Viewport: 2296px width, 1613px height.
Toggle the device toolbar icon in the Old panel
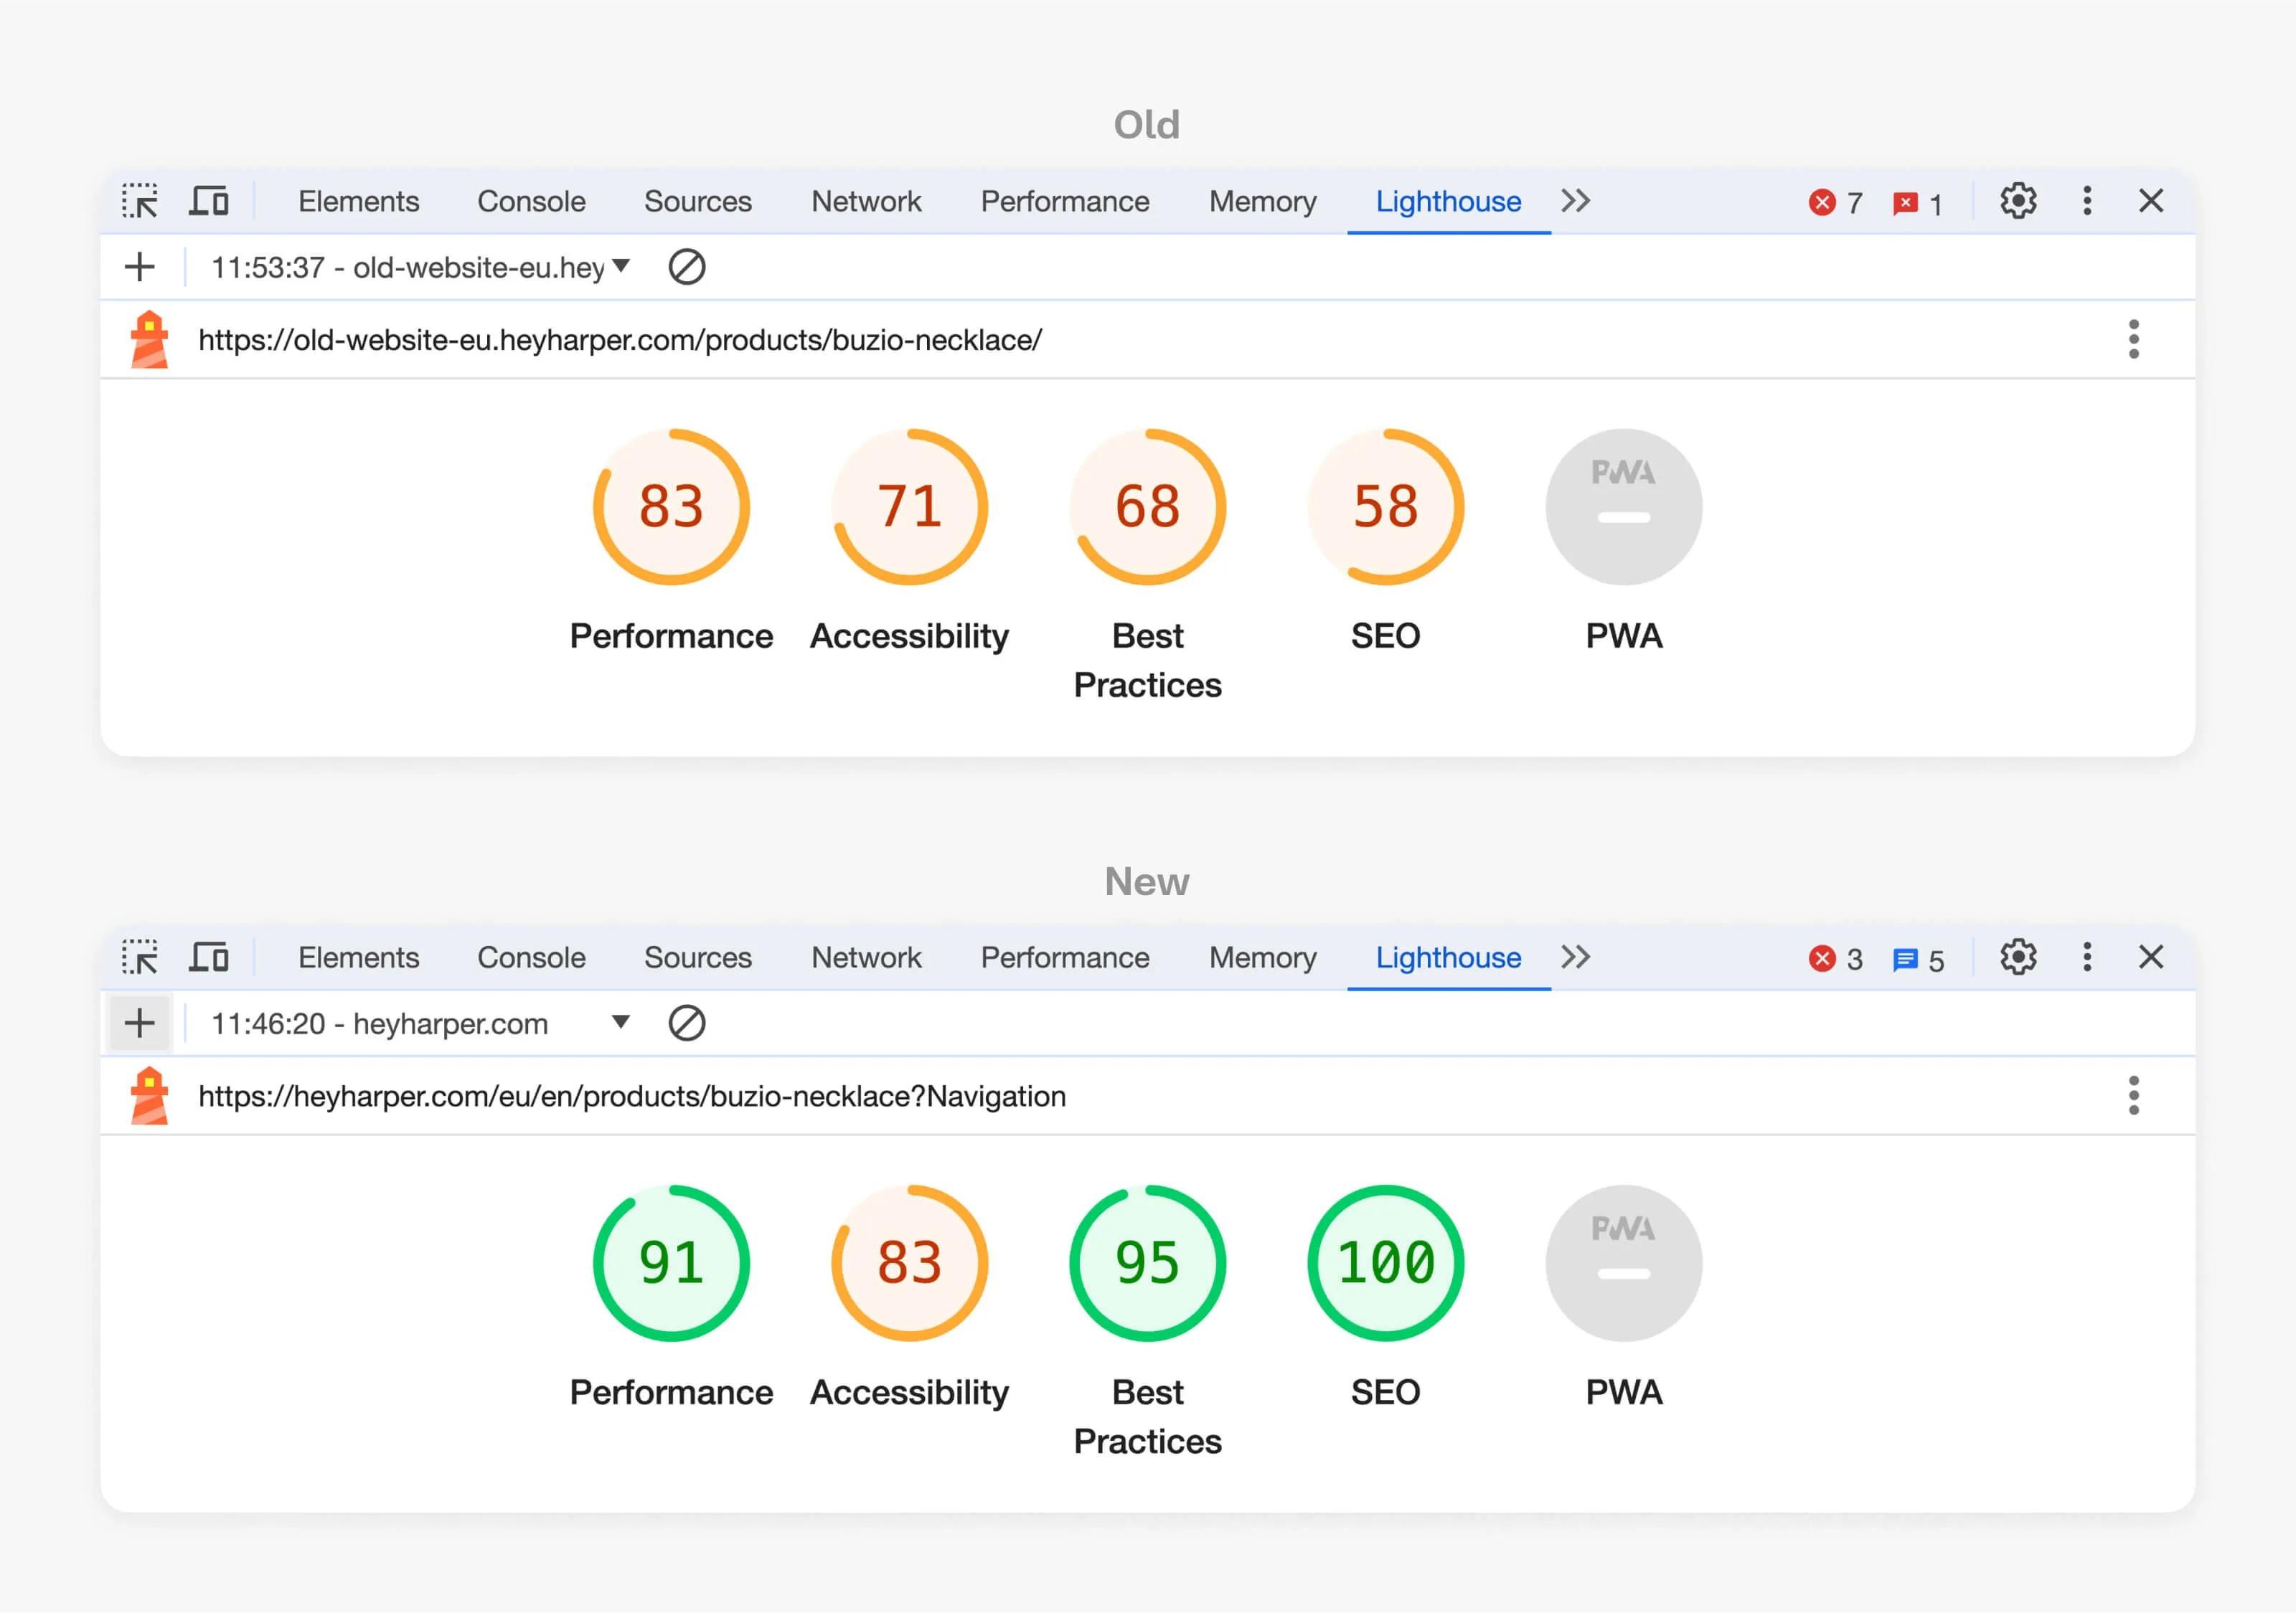[x=209, y=201]
